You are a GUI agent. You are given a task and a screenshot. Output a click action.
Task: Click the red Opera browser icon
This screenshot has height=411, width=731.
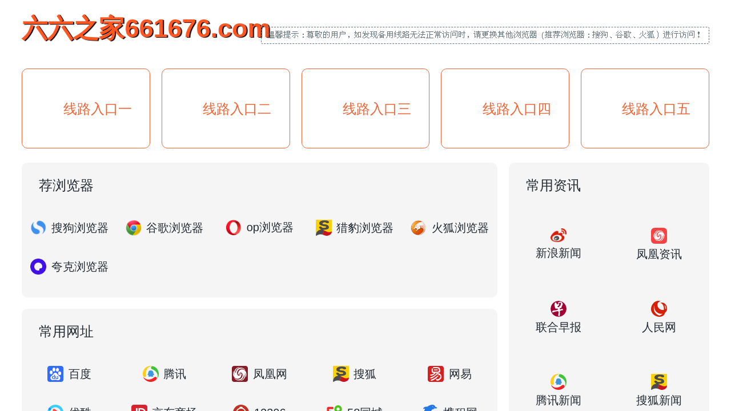234,228
